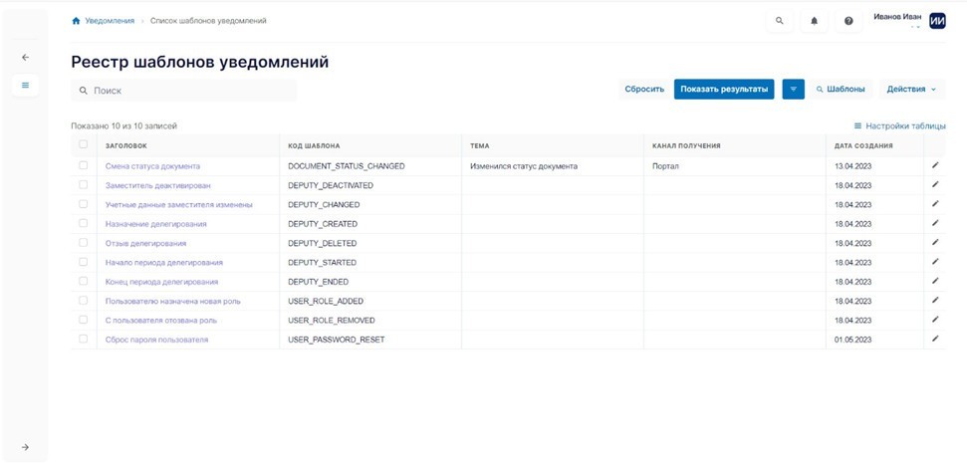The image size is (967, 463).
Task: Edit the DEPUTY_DELETED row with pencil icon
Action: [x=935, y=242]
